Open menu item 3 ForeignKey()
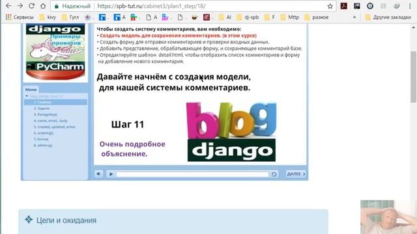Image resolution: width=417 pixels, height=234 pixels. tap(46, 114)
